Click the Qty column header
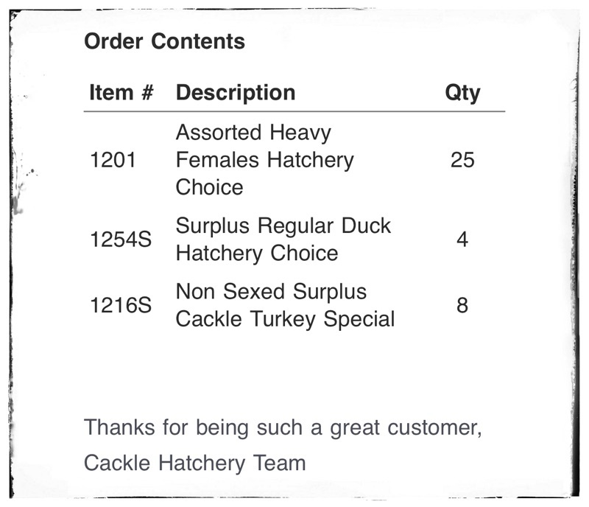The image size is (589, 507). pyautogui.click(x=462, y=93)
